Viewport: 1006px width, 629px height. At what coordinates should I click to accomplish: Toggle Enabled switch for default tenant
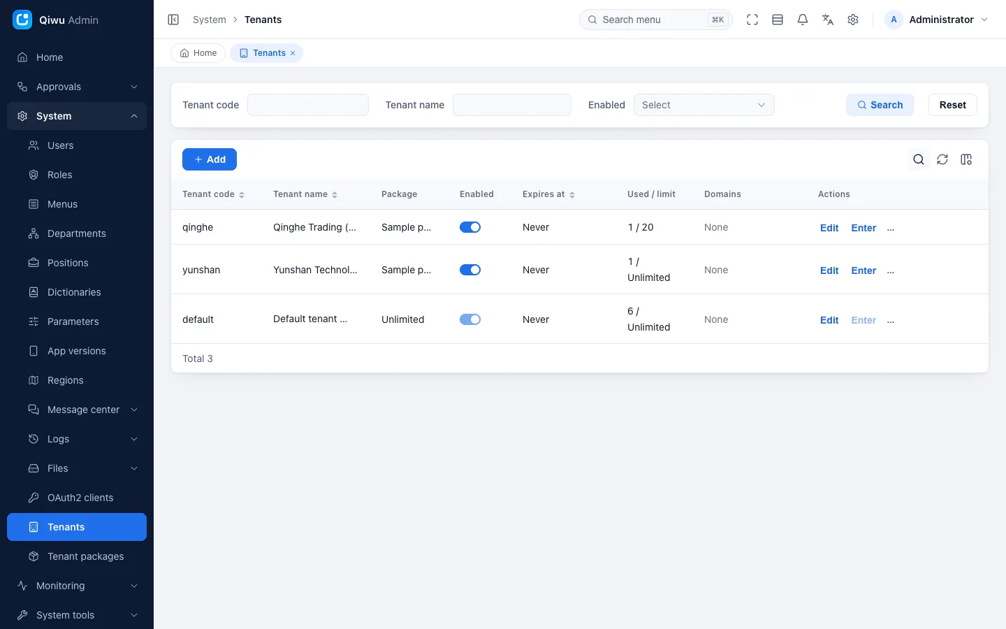coord(470,319)
